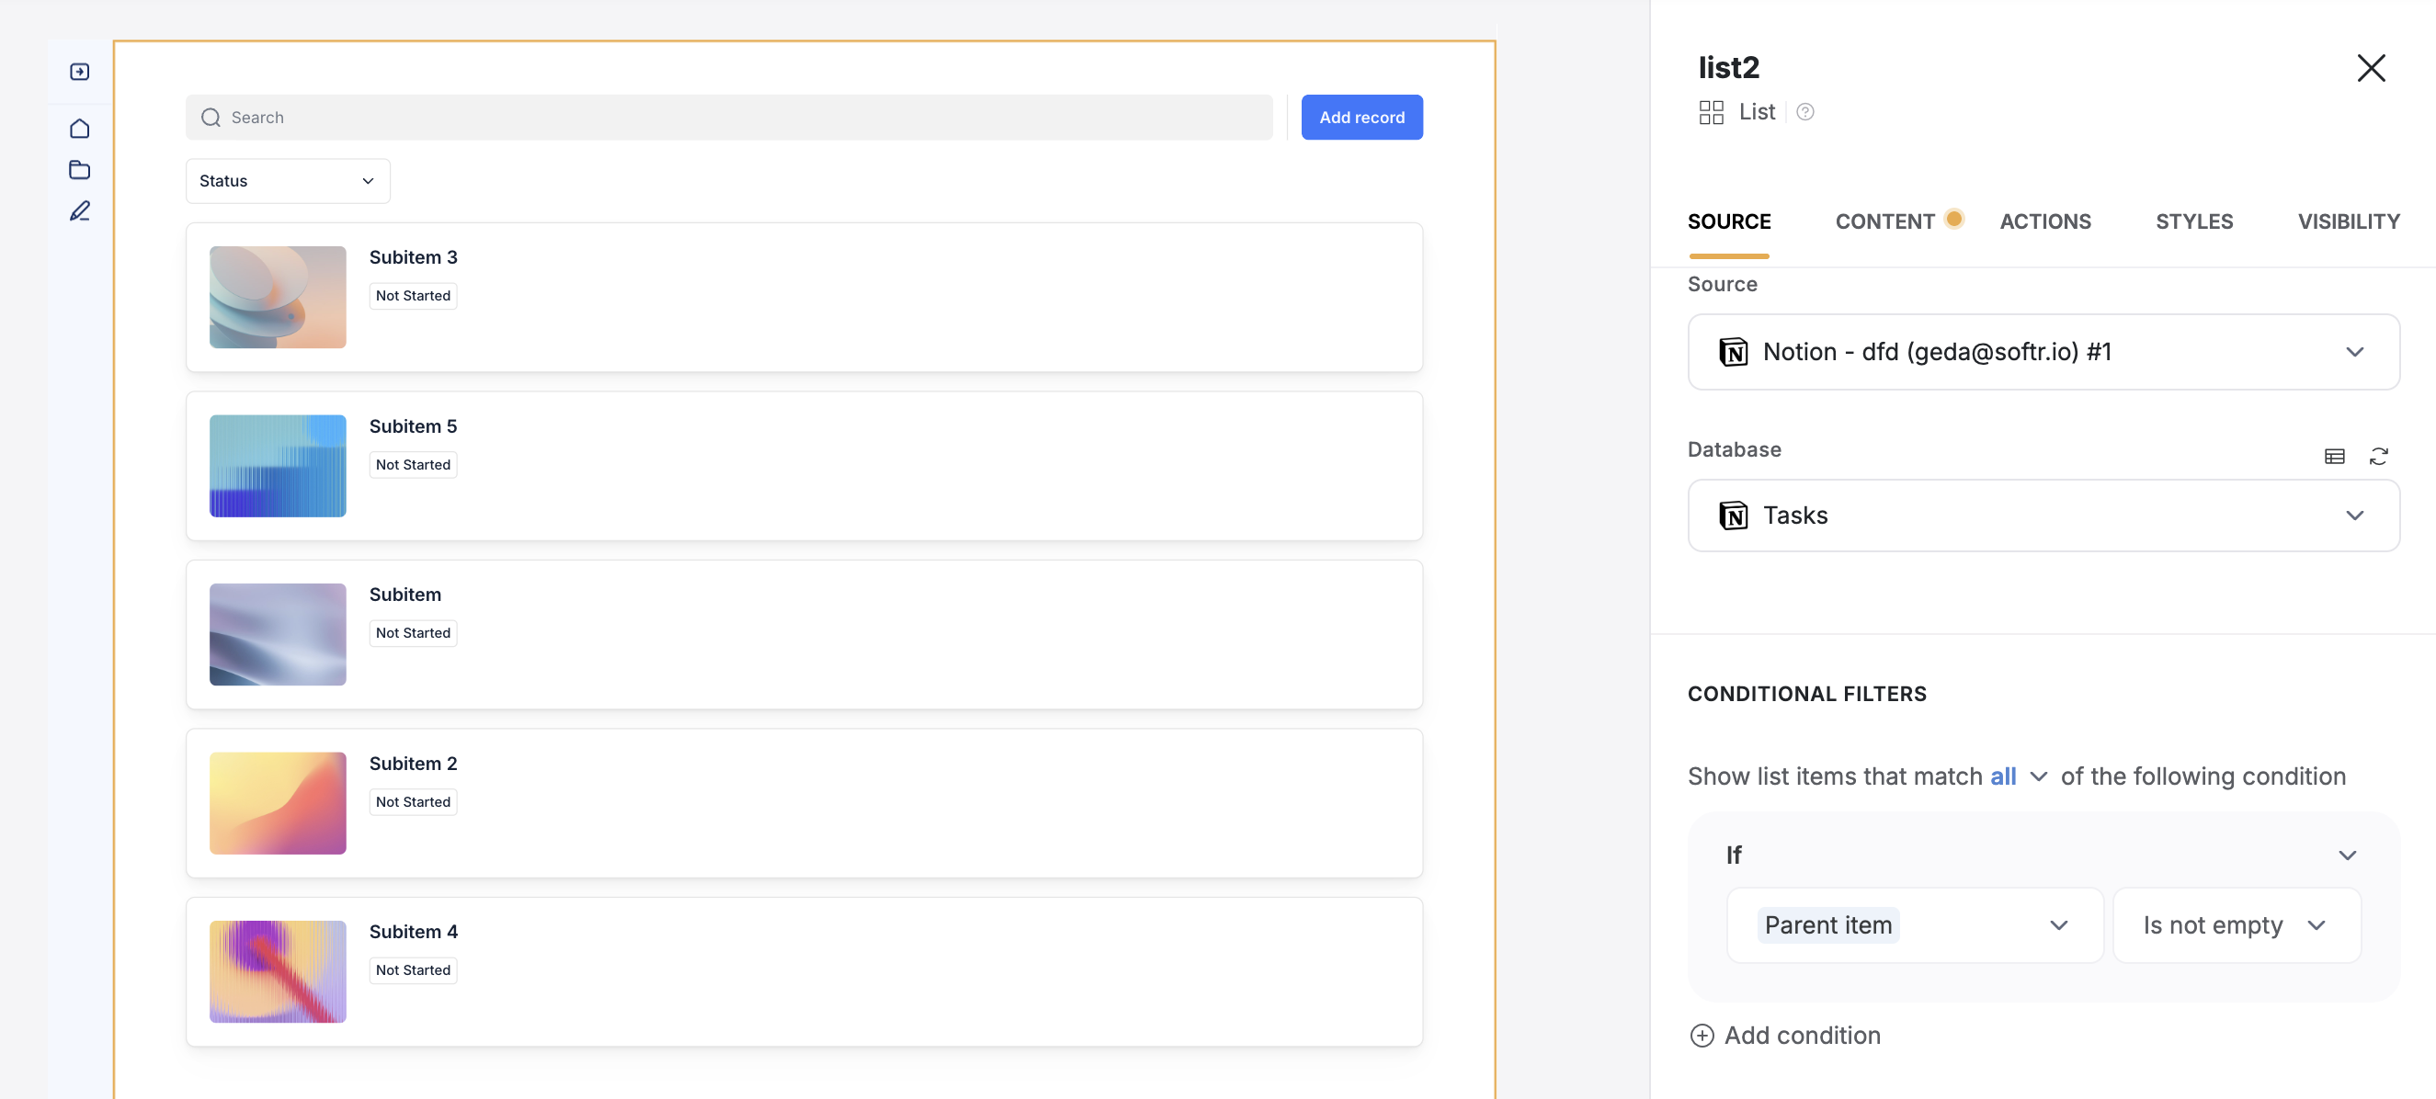Click the Subitem 5 thumbnail image
The image size is (2436, 1099).
tap(277, 466)
